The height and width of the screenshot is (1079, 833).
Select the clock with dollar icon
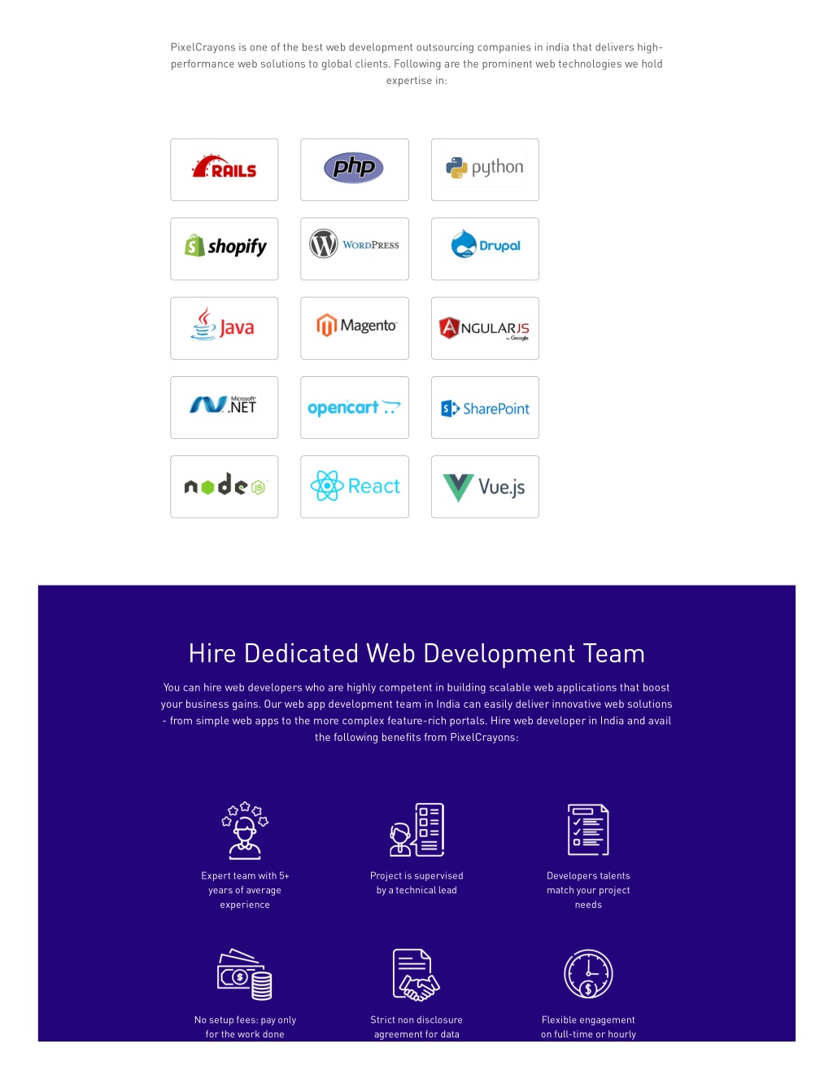click(588, 974)
